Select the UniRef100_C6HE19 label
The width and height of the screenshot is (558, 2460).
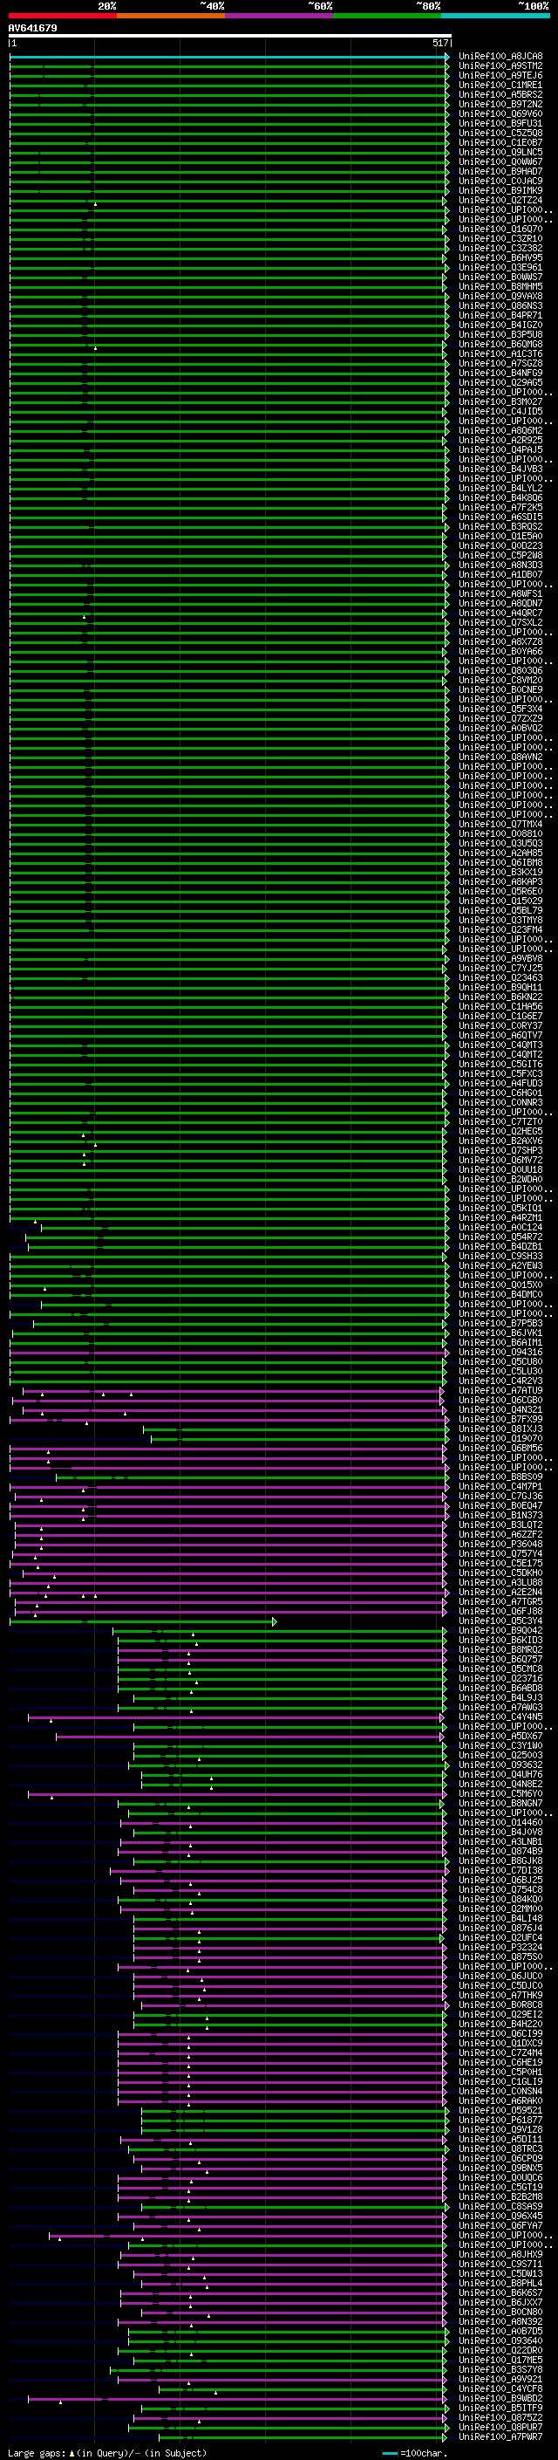[500, 2063]
